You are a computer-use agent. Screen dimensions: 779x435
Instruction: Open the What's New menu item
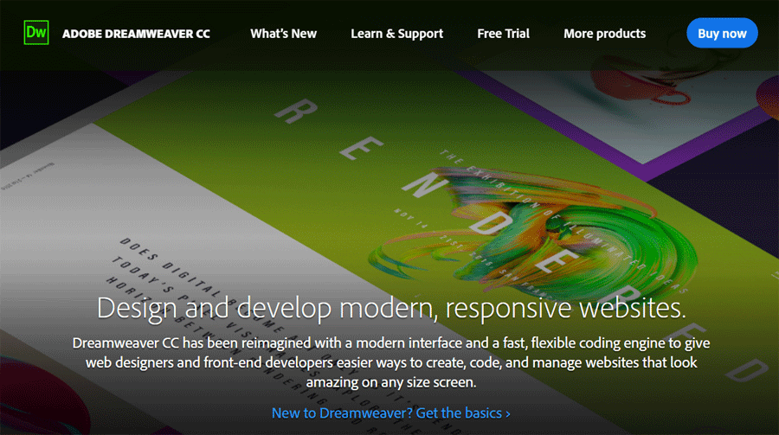coord(283,34)
